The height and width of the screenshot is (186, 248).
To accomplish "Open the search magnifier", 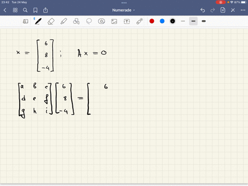I will (25, 10).
